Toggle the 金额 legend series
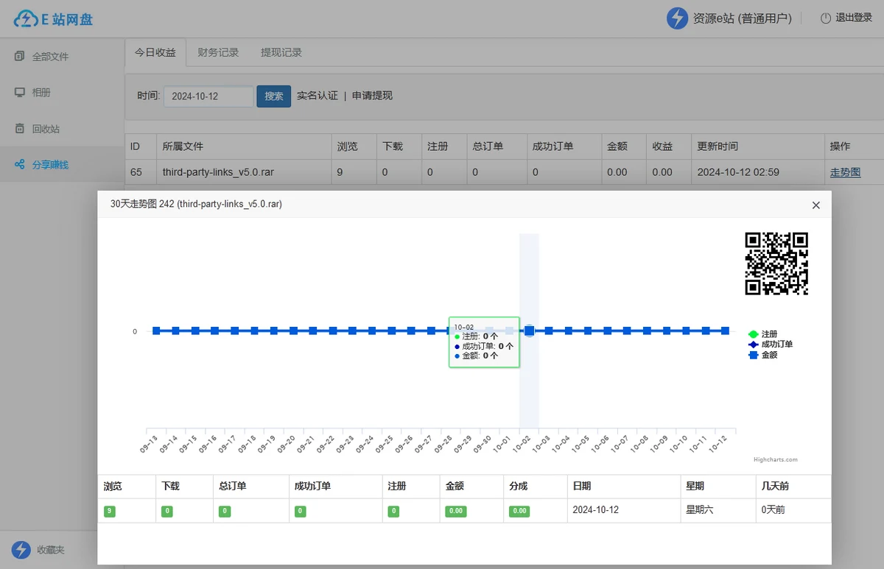Viewport: 884px width, 569px height. click(x=768, y=355)
